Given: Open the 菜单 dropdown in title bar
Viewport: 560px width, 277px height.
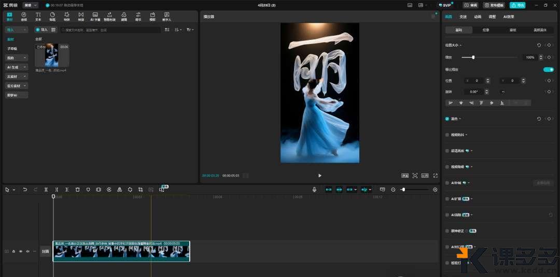Looking at the screenshot, I should 30,5.
